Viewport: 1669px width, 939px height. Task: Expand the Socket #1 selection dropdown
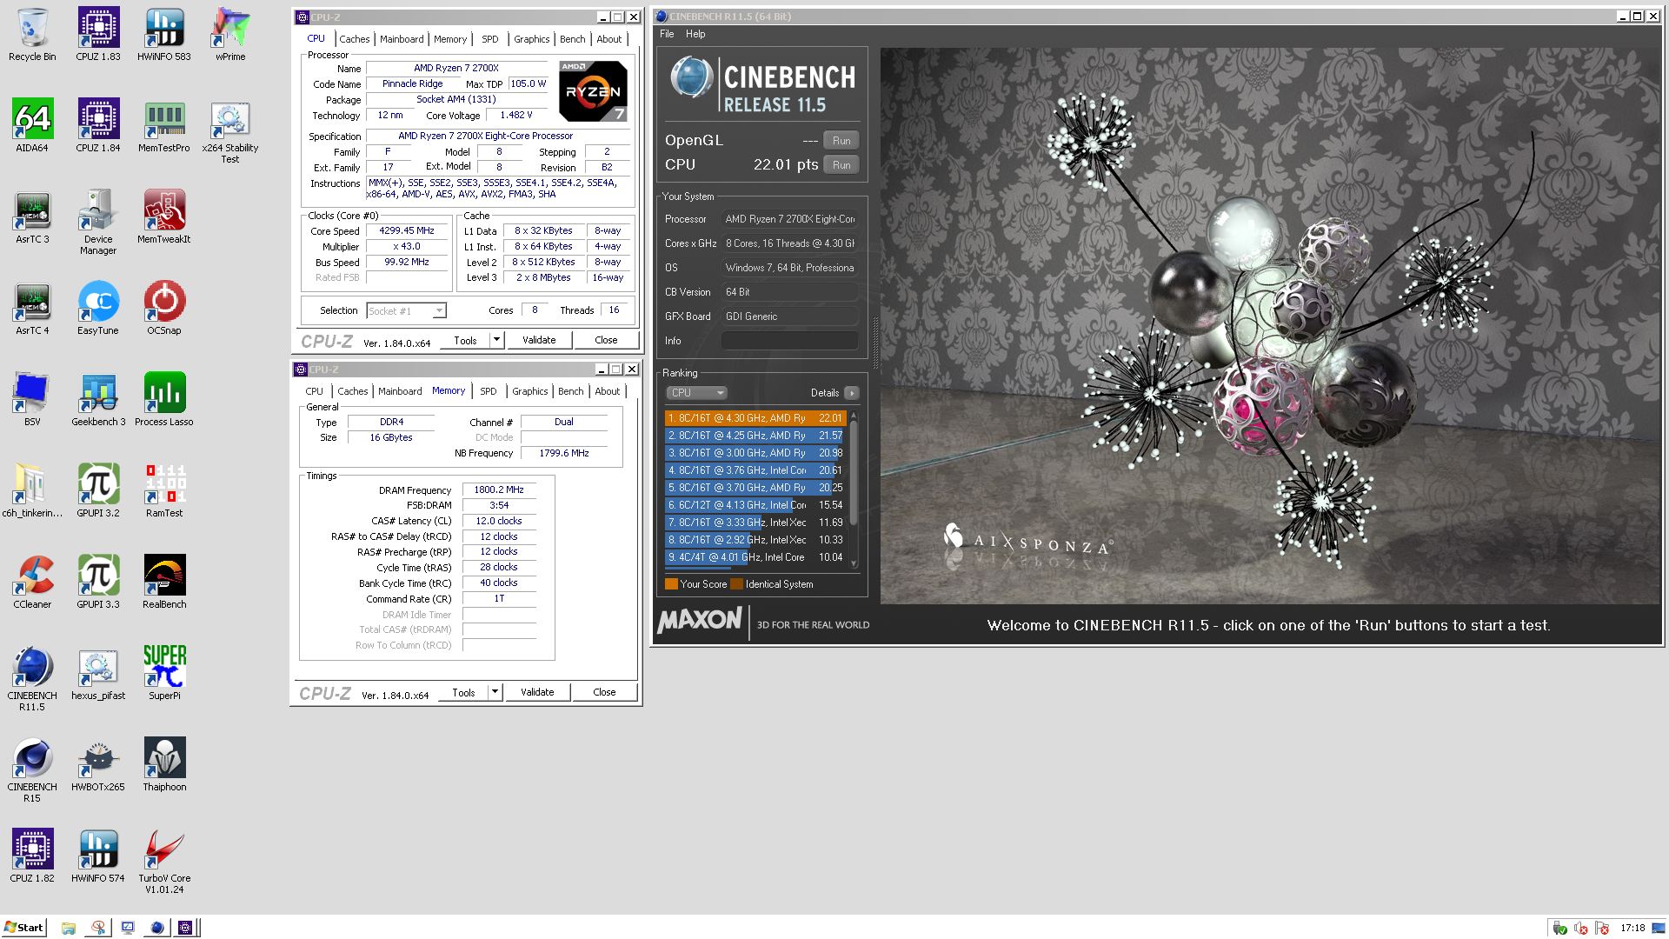click(x=439, y=310)
